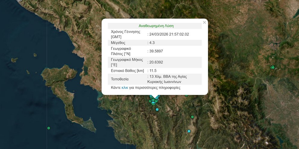This screenshot has height=149, width=299.
Task: Click the Εστιακό Βάθος [km] row label
Action: (127, 71)
